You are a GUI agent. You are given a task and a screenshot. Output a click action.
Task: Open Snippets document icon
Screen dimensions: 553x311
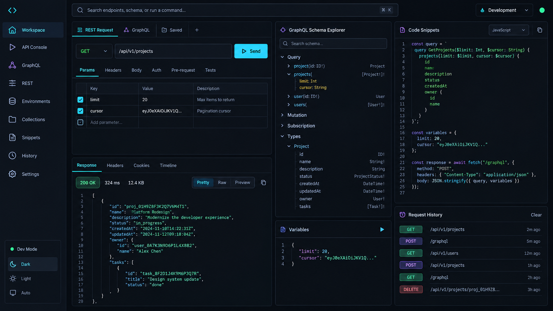point(12,137)
